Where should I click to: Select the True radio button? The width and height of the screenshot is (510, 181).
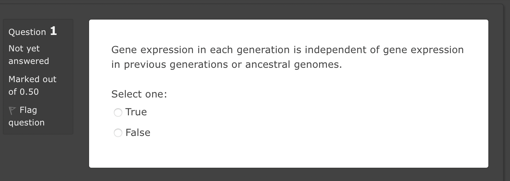coord(118,112)
